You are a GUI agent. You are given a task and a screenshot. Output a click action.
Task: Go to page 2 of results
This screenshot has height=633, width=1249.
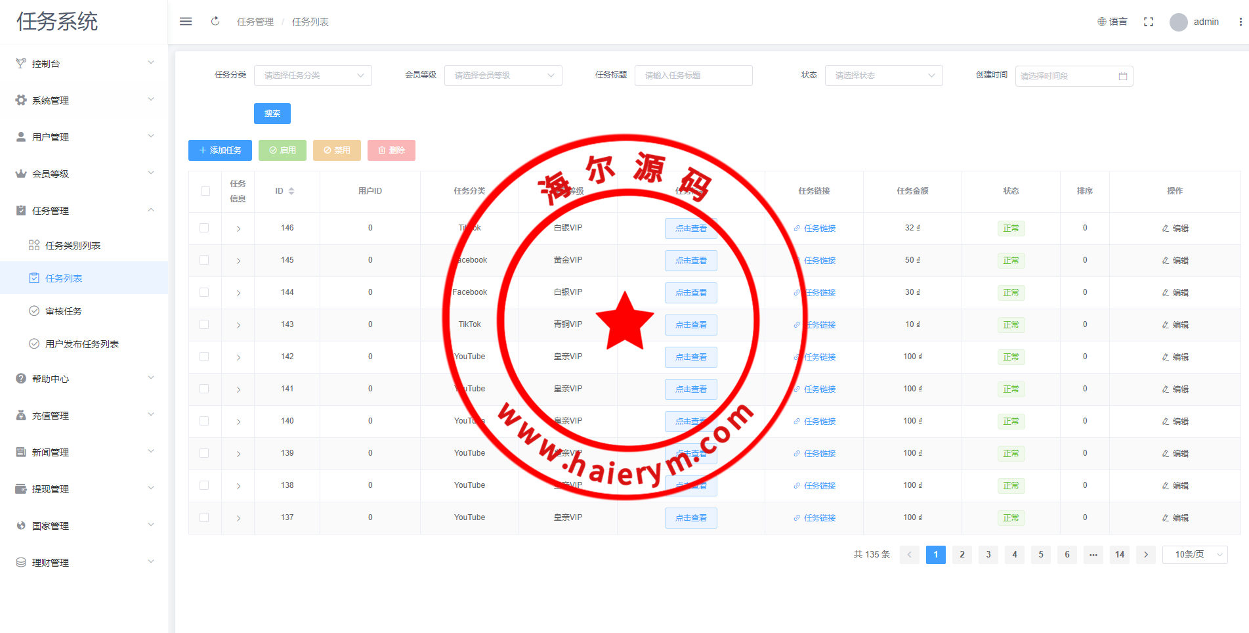pyautogui.click(x=962, y=555)
